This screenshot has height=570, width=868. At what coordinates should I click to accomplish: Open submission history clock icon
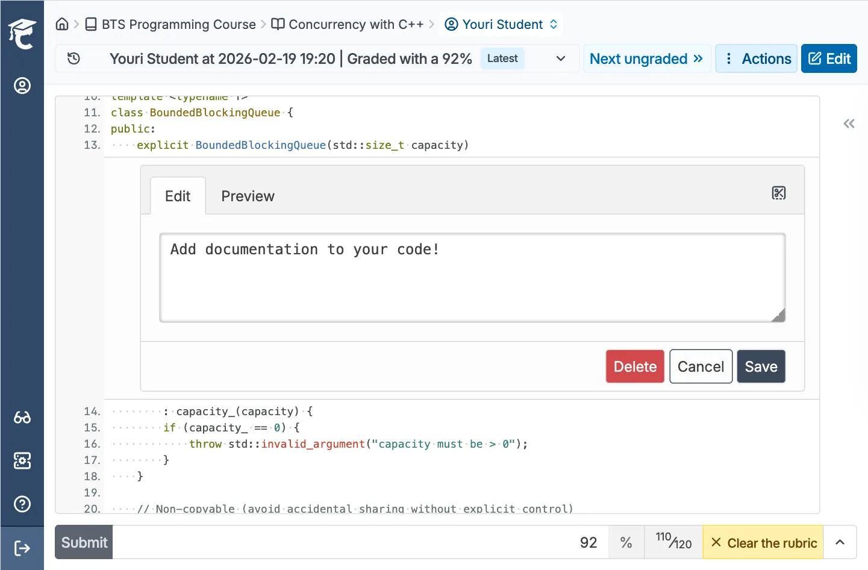click(73, 58)
